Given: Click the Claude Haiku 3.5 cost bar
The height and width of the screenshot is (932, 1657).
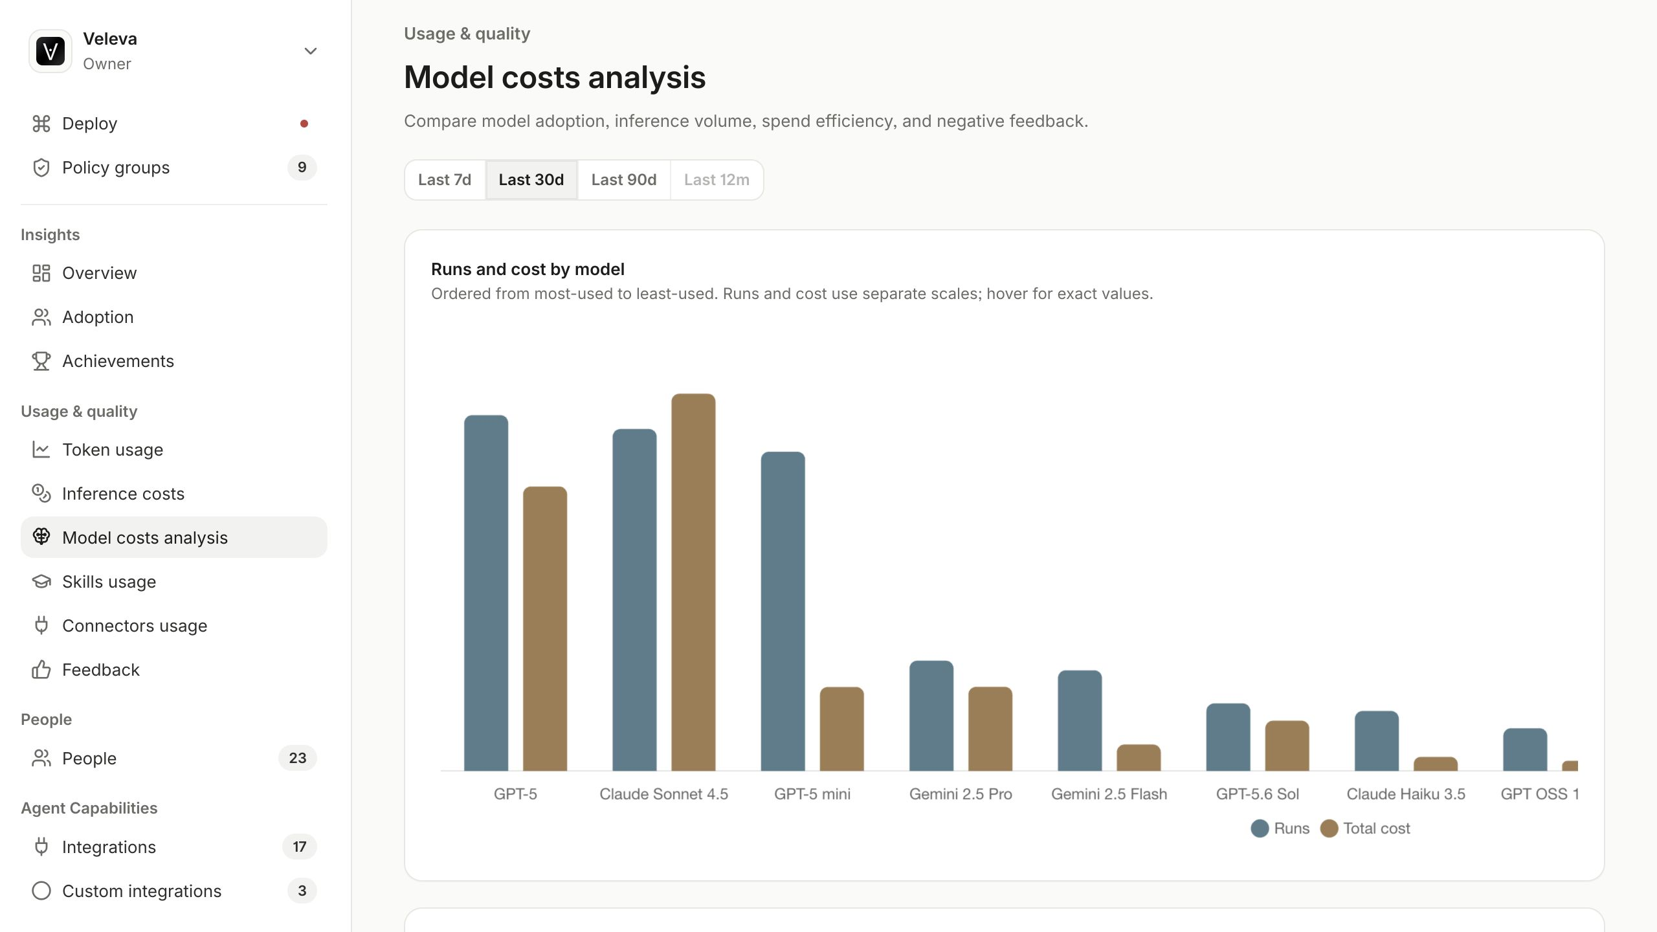Looking at the screenshot, I should point(1436,764).
